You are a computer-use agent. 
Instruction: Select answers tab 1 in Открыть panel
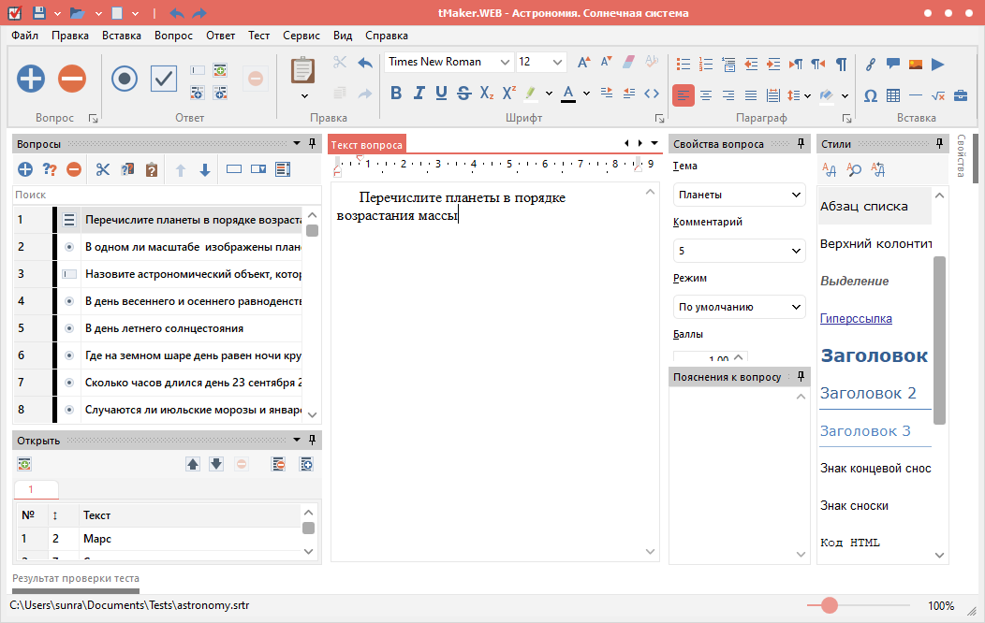click(x=36, y=489)
